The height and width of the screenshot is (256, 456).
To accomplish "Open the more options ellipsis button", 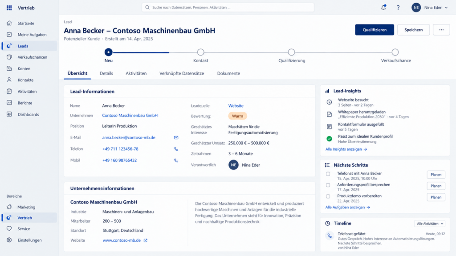I will (x=441, y=30).
